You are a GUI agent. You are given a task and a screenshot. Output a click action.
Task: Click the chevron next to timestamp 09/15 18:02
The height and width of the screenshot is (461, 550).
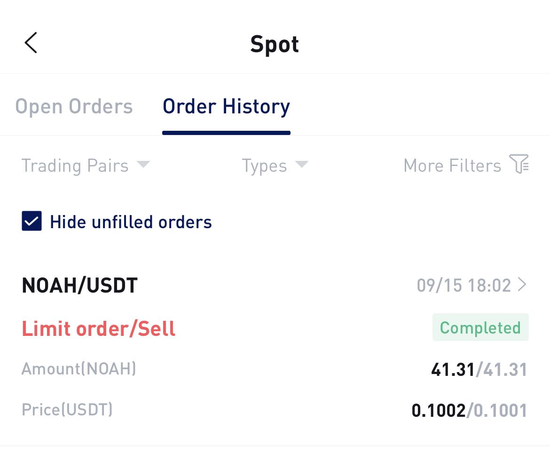click(523, 285)
